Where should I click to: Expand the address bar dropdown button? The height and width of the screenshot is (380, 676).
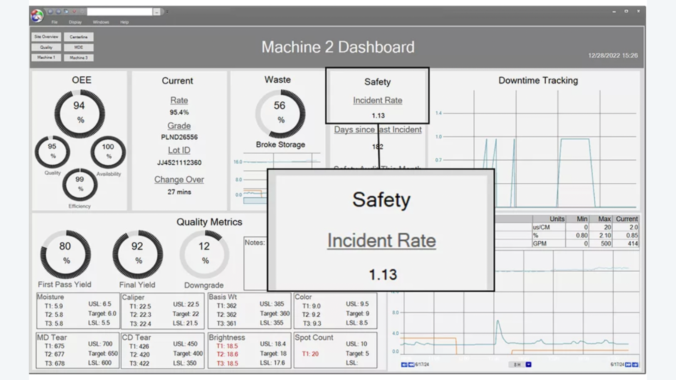point(157,12)
